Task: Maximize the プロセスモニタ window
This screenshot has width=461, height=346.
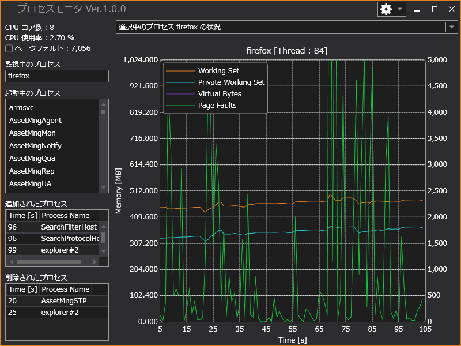Action: 434,9
